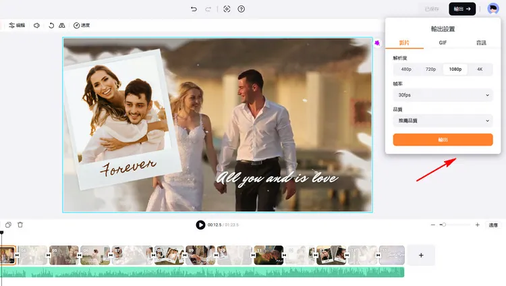Click transition icon between clips 06 and 07

pos(111,256)
